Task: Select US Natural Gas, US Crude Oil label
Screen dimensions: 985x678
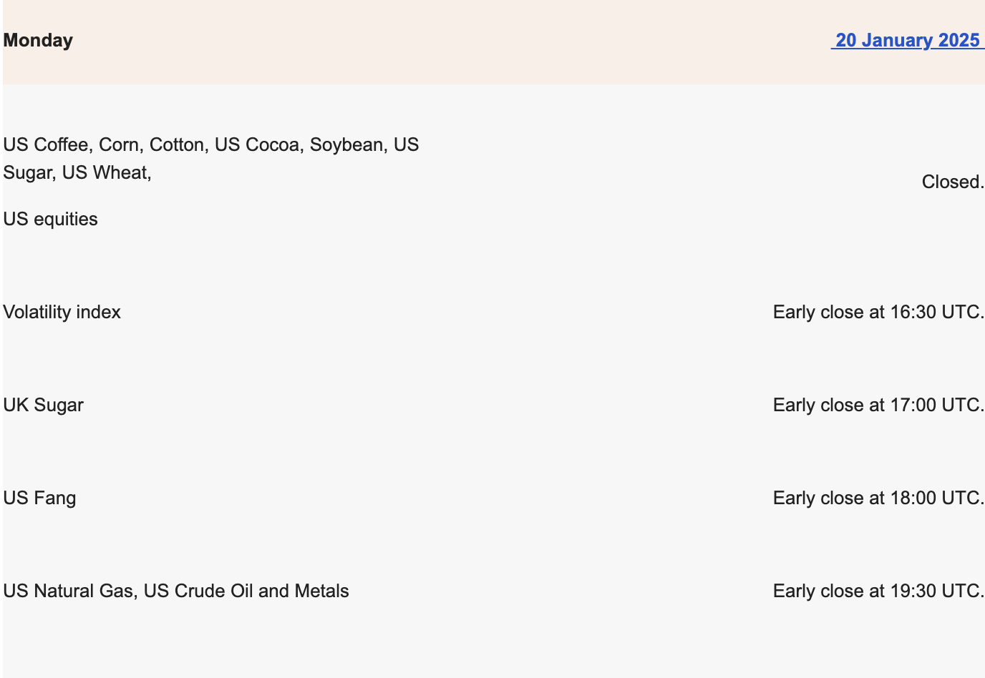Action: pos(176,591)
